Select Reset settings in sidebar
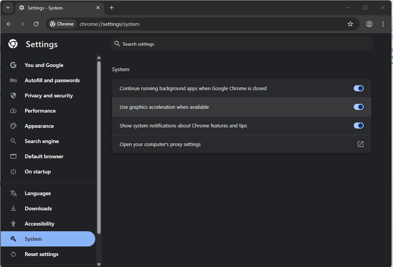The height and width of the screenshot is (267, 393). 41,254
